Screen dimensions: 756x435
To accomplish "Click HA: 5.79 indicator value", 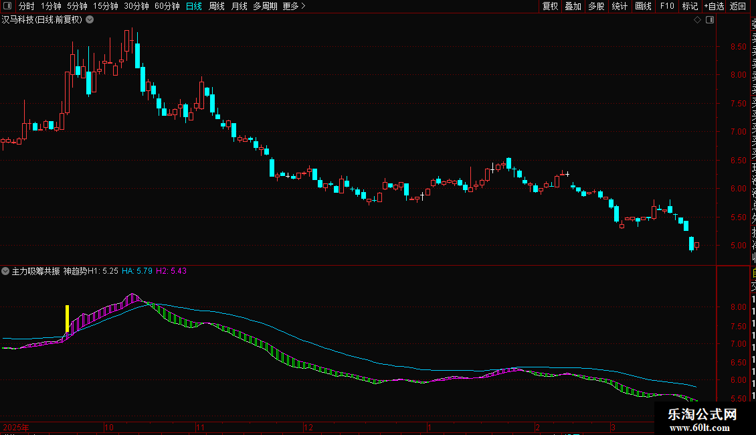I will coord(137,271).
